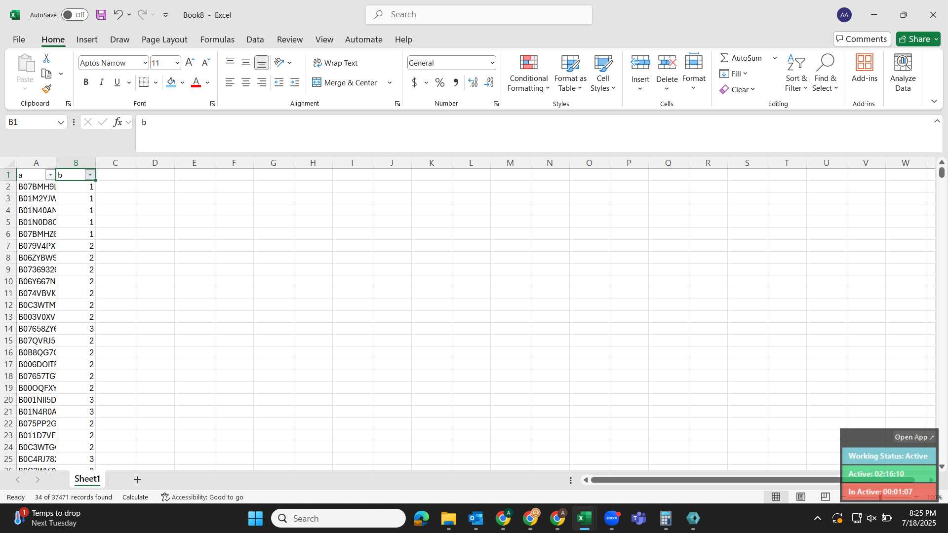This screenshot has width=948, height=533.
Task: Switch to the Insert tab
Action: (87, 39)
